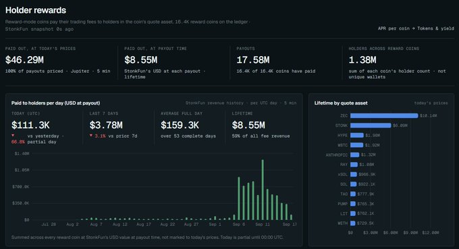Click '16.4K of 16.4K coins have paid' text
Screen dimensions: 459x249
coord(276,71)
